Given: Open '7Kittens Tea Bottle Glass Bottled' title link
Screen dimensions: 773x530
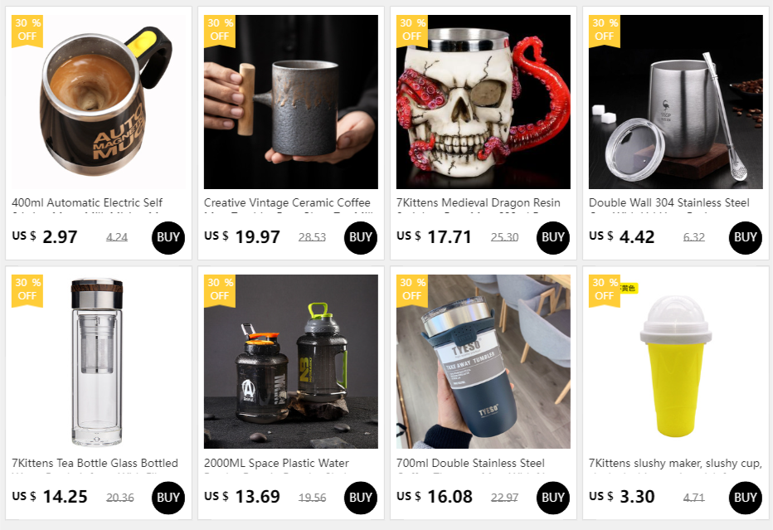Looking at the screenshot, I should point(95,463).
